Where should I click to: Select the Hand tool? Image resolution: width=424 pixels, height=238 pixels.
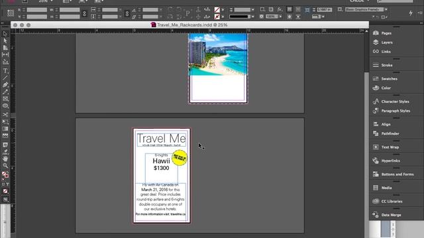(x=5, y=159)
